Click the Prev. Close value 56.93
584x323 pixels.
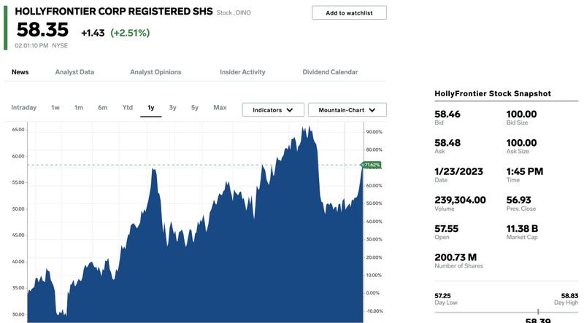click(x=518, y=201)
